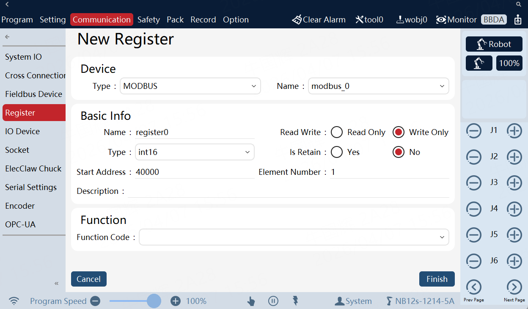Viewport: 528px width, 309px height.
Task: Click the Program Speed slider handle
Action: click(x=154, y=301)
